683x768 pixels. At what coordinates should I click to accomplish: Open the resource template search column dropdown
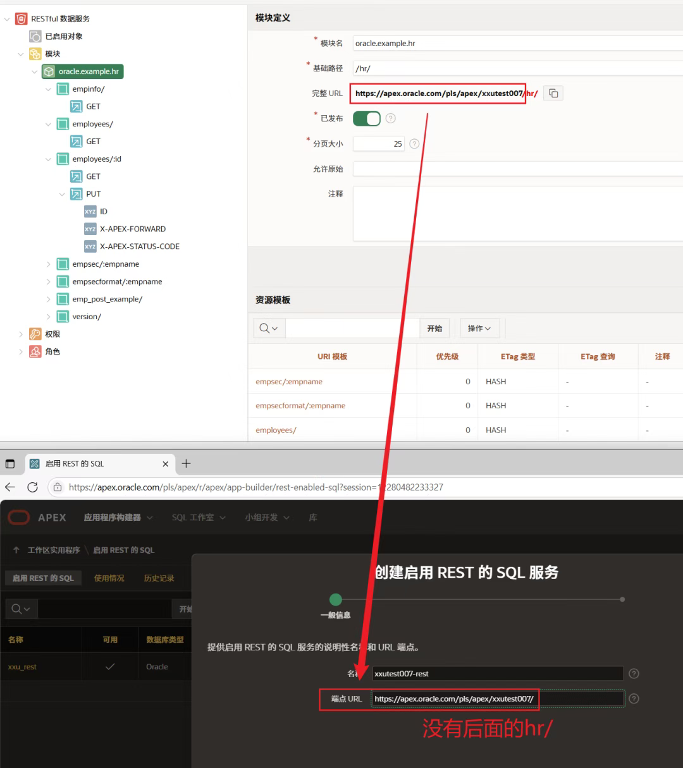pyautogui.click(x=269, y=328)
